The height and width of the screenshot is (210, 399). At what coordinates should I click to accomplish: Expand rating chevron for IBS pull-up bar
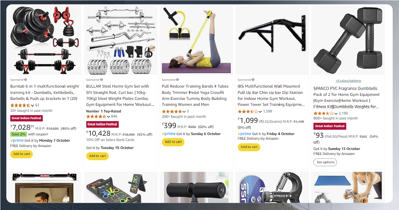click(260, 111)
